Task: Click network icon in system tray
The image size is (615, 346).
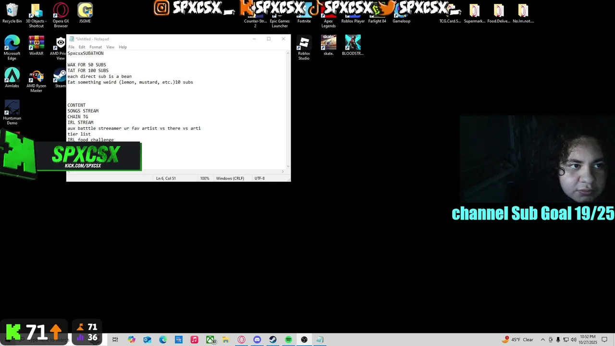Action: point(566,340)
